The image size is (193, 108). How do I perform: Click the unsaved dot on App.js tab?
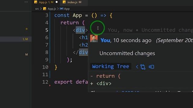57,2
